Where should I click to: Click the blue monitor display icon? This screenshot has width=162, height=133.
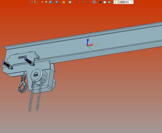coord(94,2)
